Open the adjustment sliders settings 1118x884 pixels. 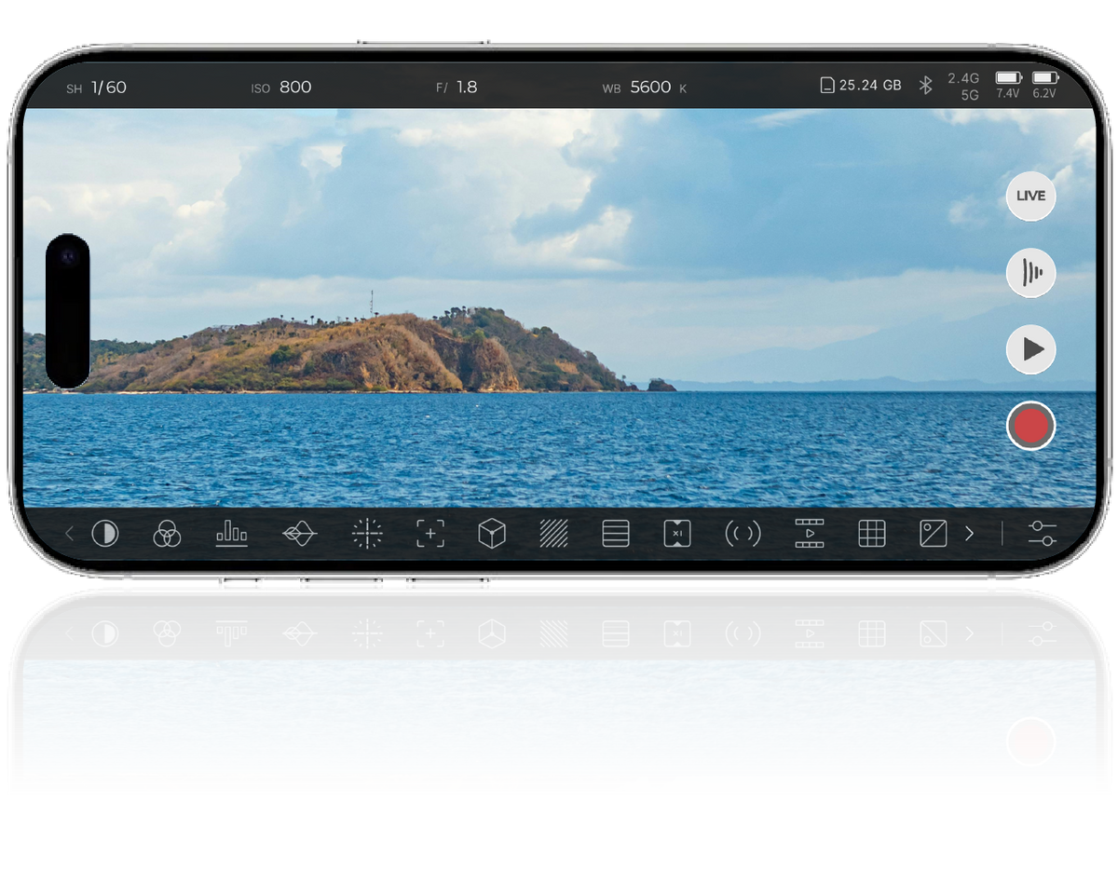pyautogui.click(x=1043, y=534)
